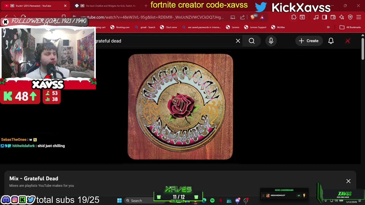Open YouTube notifications bell

[331, 41]
